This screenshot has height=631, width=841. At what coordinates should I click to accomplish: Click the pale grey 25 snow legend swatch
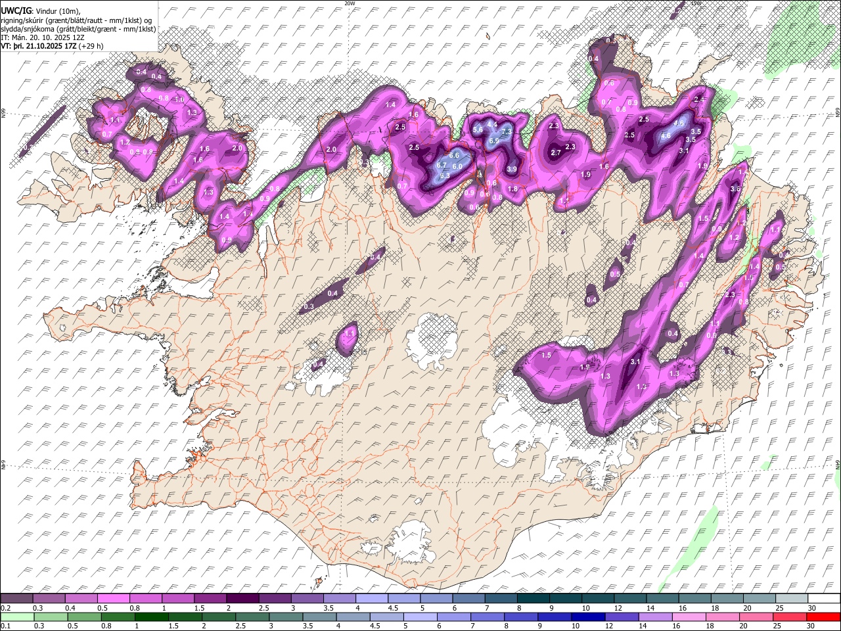[791, 598]
